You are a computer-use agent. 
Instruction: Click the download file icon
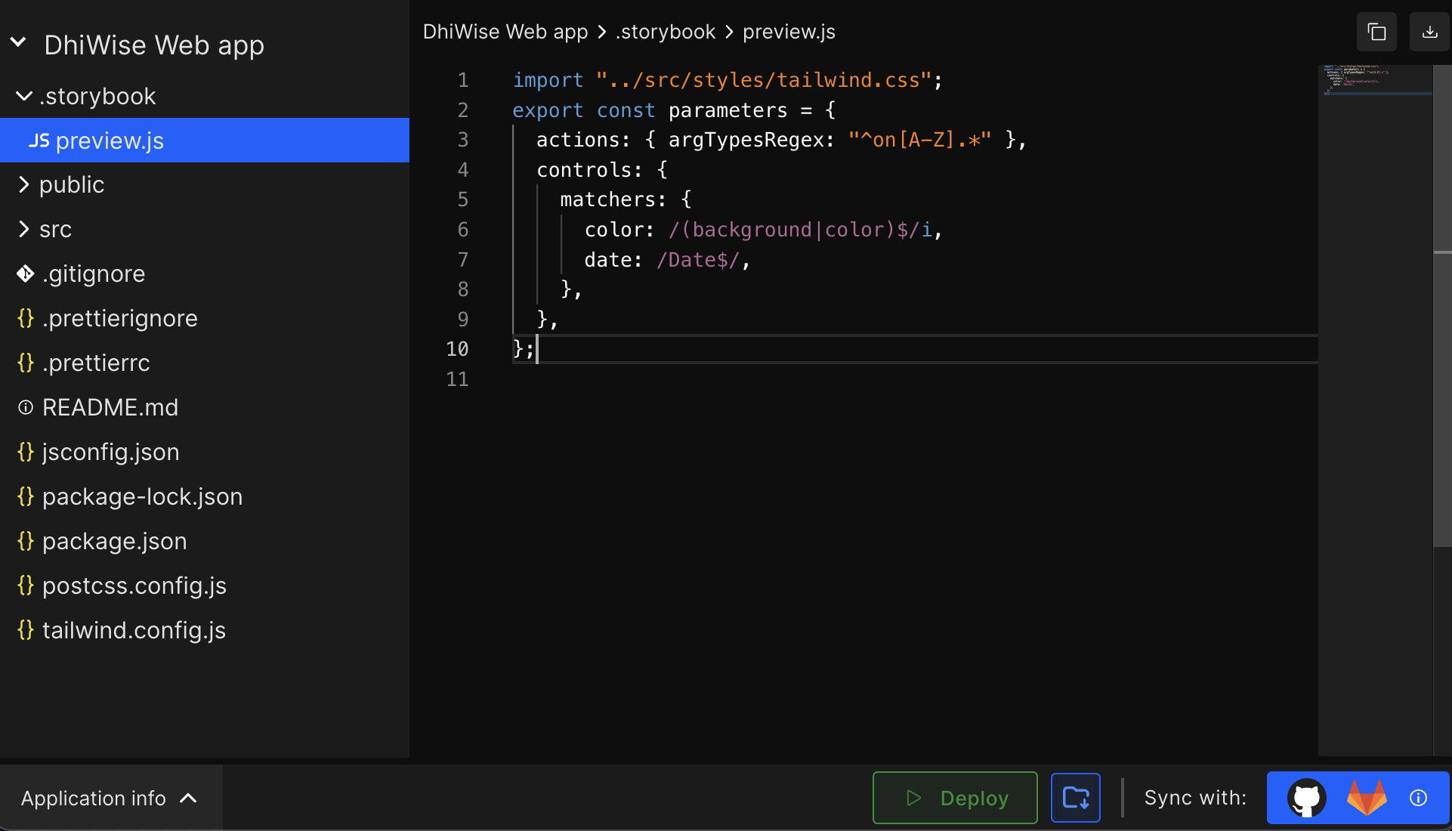1429,32
